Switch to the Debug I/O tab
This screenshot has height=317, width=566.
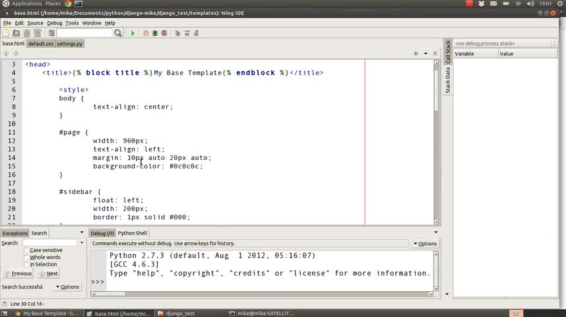(x=102, y=233)
